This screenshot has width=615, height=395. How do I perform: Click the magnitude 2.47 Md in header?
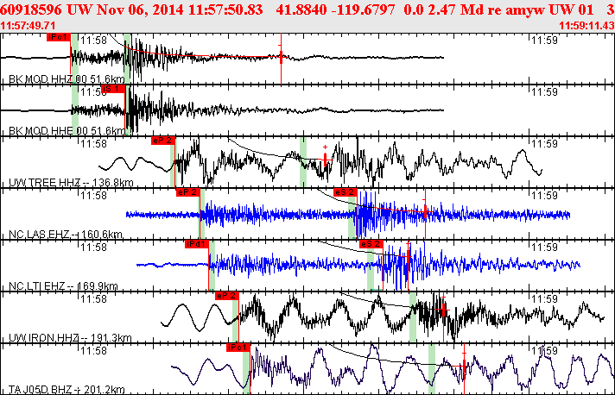(453, 9)
